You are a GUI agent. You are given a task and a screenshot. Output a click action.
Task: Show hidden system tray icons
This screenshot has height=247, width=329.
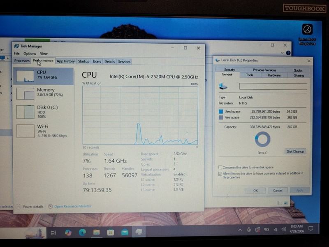(x=240, y=230)
